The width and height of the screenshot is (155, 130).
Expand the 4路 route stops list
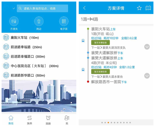click(147, 76)
